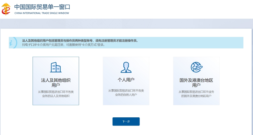This screenshot has height=135, width=253.
Task: Click the first description line under 法人及其他组织用户
Action: (56, 92)
